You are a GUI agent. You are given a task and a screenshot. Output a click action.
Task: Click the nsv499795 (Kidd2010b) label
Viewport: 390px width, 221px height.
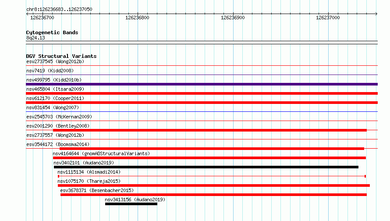tap(54, 80)
